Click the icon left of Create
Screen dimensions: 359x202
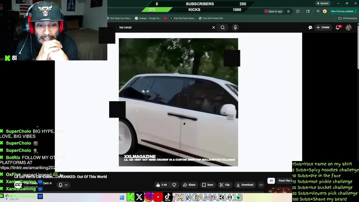[x=310, y=27]
